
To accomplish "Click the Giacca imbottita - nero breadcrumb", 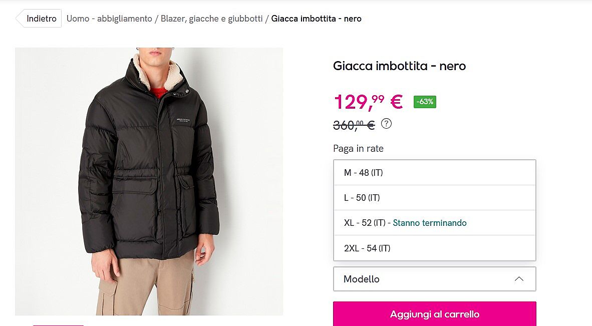I will pyautogui.click(x=316, y=19).
